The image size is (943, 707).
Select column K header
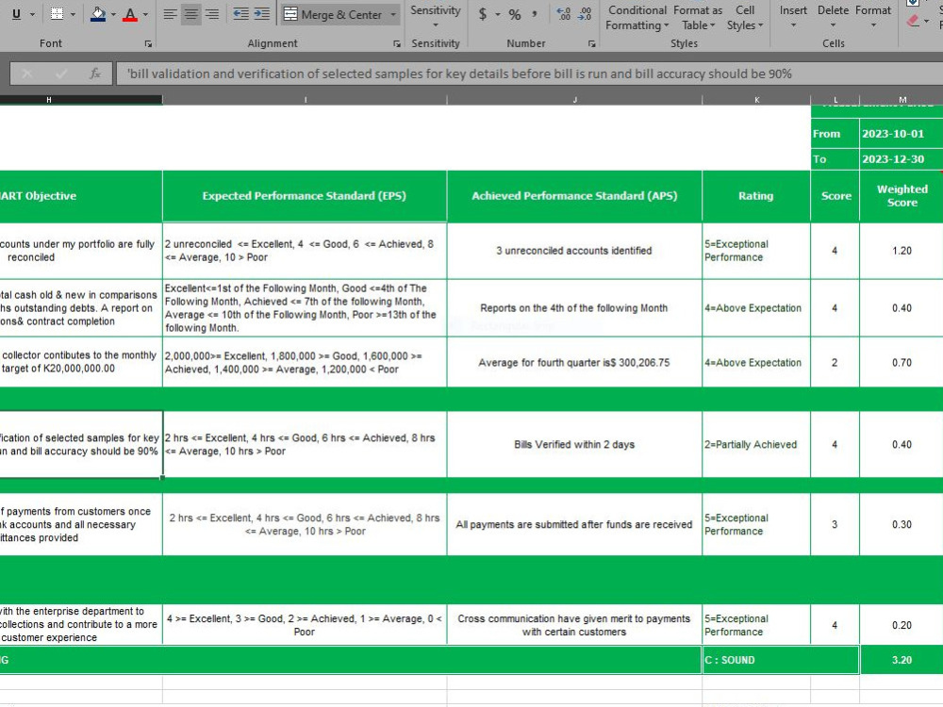(x=756, y=100)
